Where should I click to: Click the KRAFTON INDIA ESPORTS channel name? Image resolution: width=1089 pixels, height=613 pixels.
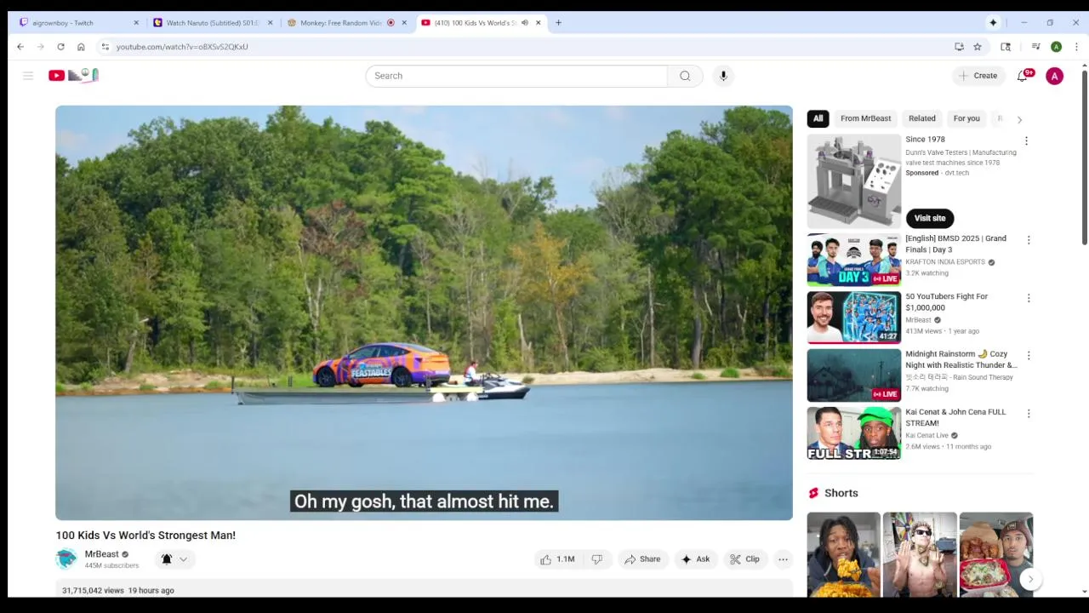(x=944, y=262)
